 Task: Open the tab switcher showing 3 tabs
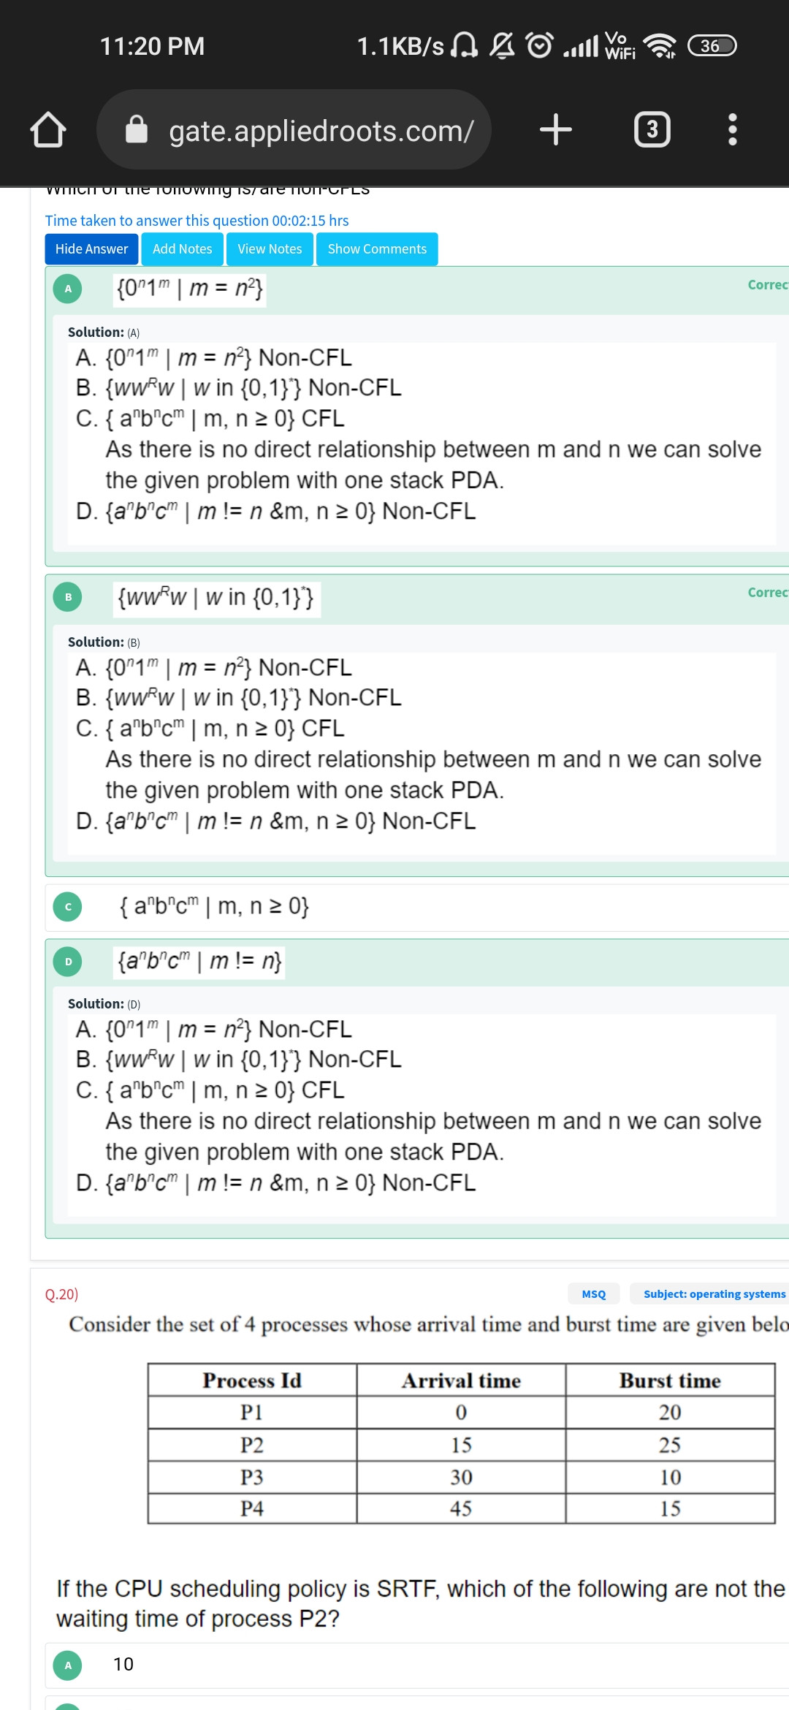(x=652, y=129)
